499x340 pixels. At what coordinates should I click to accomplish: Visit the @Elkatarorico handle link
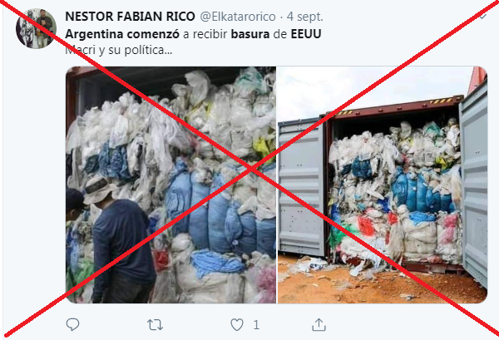tap(238, 17)
